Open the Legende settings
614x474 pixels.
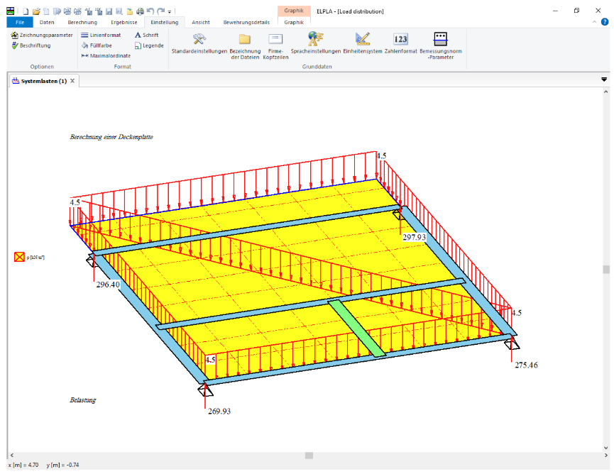pos(149,45)
